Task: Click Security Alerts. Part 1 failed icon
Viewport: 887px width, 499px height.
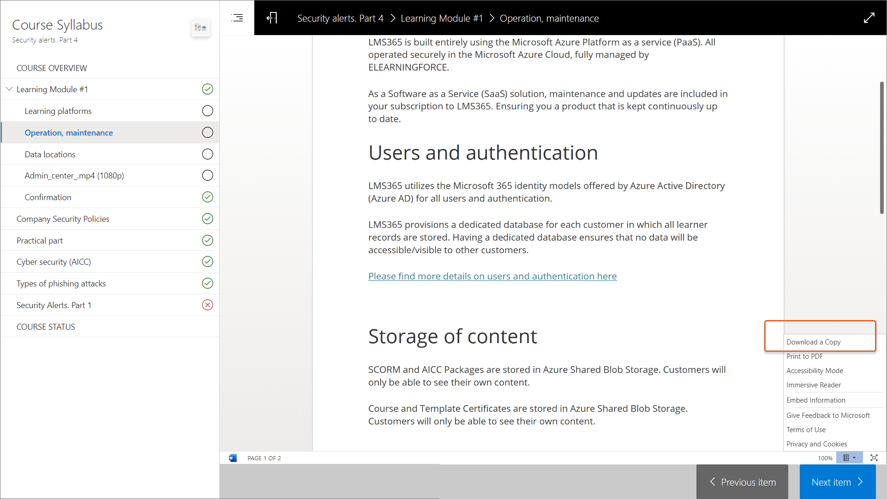Action: [208, 305]
